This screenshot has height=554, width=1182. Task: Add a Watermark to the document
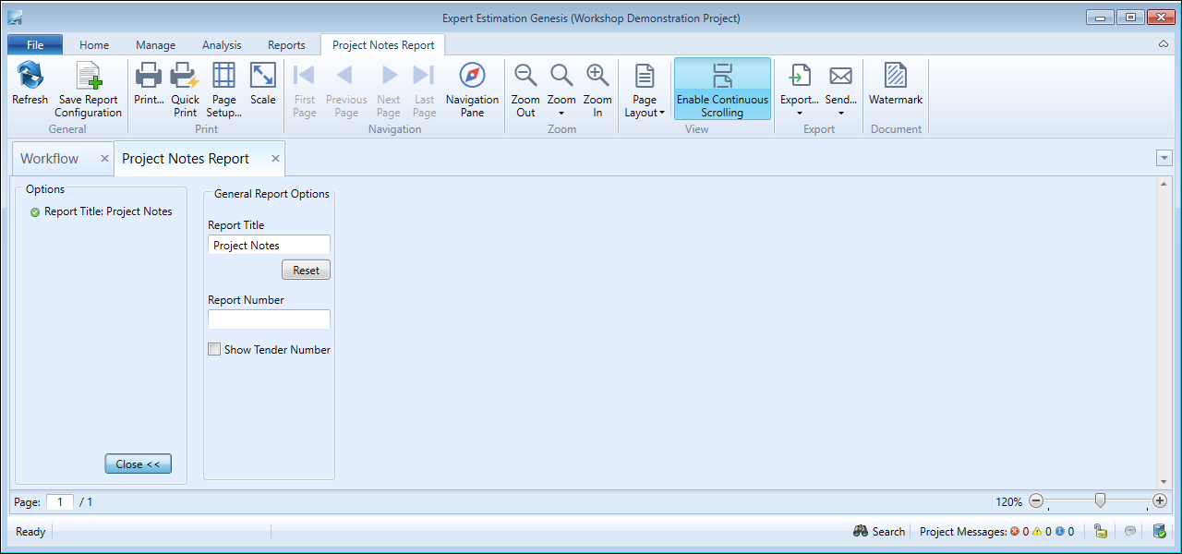895,77
